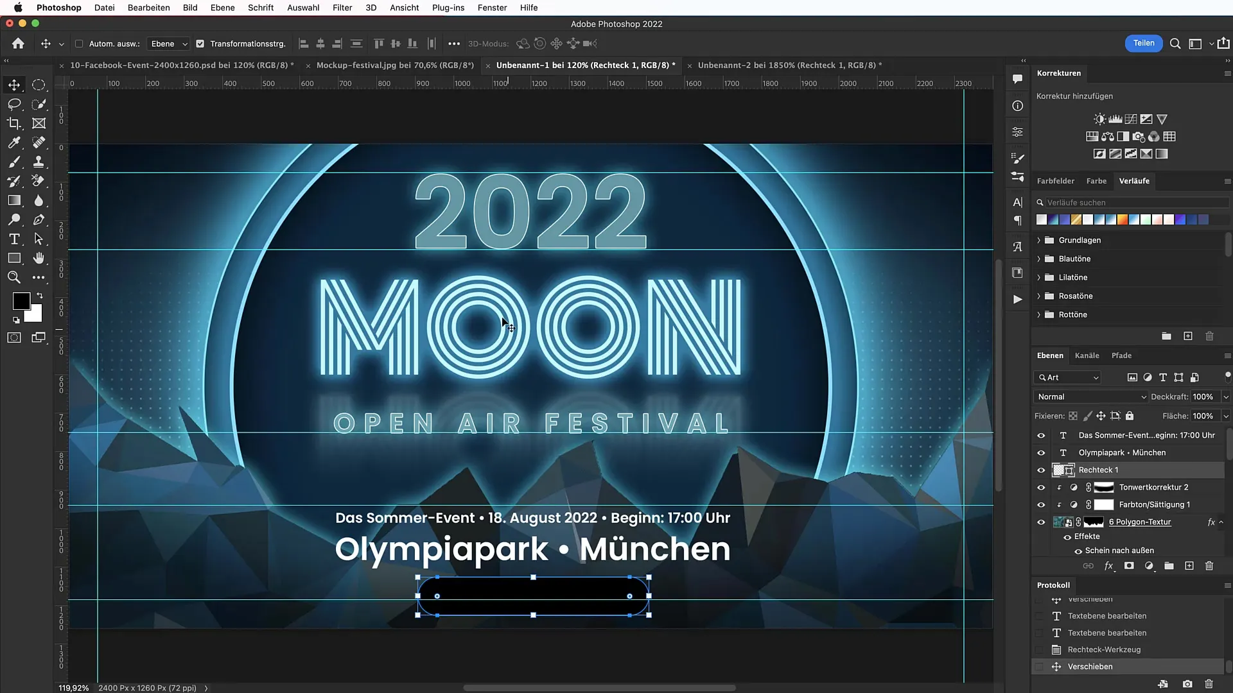Open the Ebene menu

222,8
